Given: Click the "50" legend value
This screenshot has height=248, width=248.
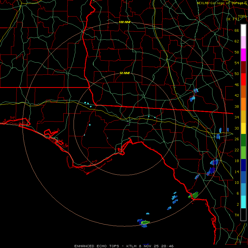Looking at the screenshot, I should click(x=237, y=74).
